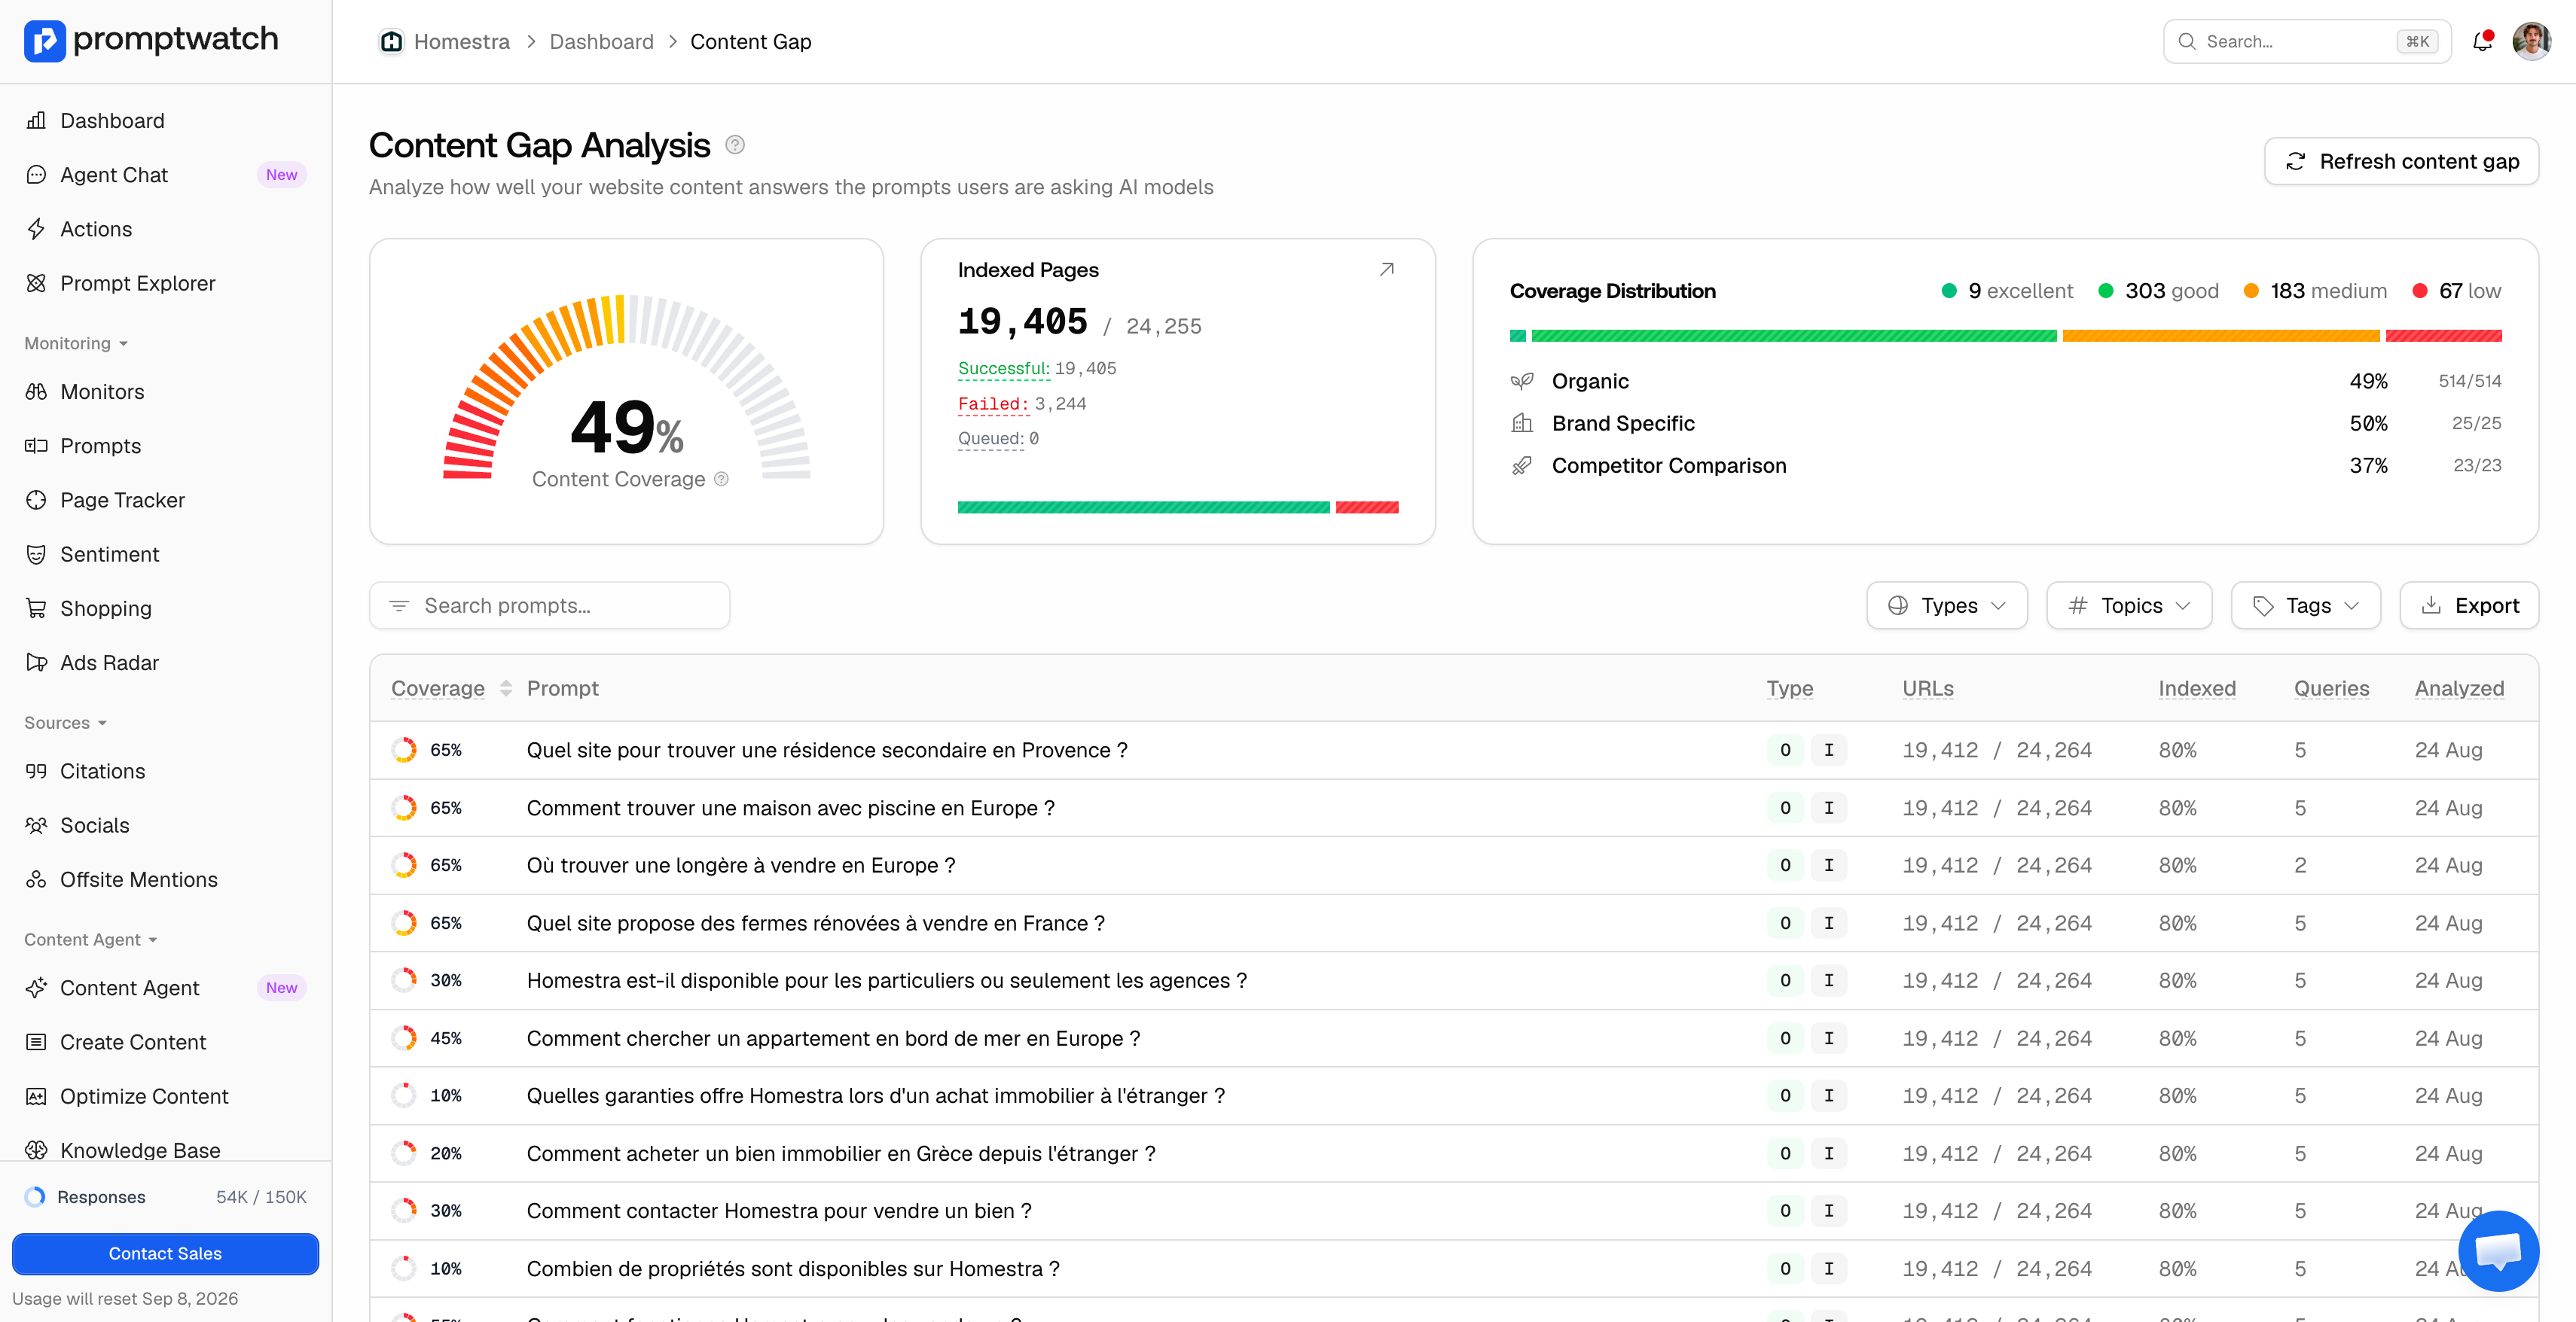Click the Competitor Comparison rocket icon
The height and width of the screenshot is (1322, 2576).
tap(1522, 466)
